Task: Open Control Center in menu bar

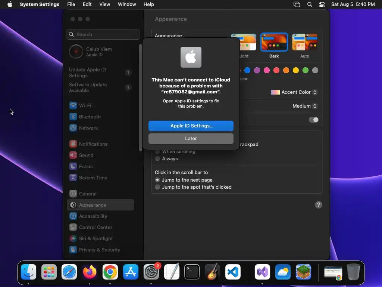Action: coord(322,4)
